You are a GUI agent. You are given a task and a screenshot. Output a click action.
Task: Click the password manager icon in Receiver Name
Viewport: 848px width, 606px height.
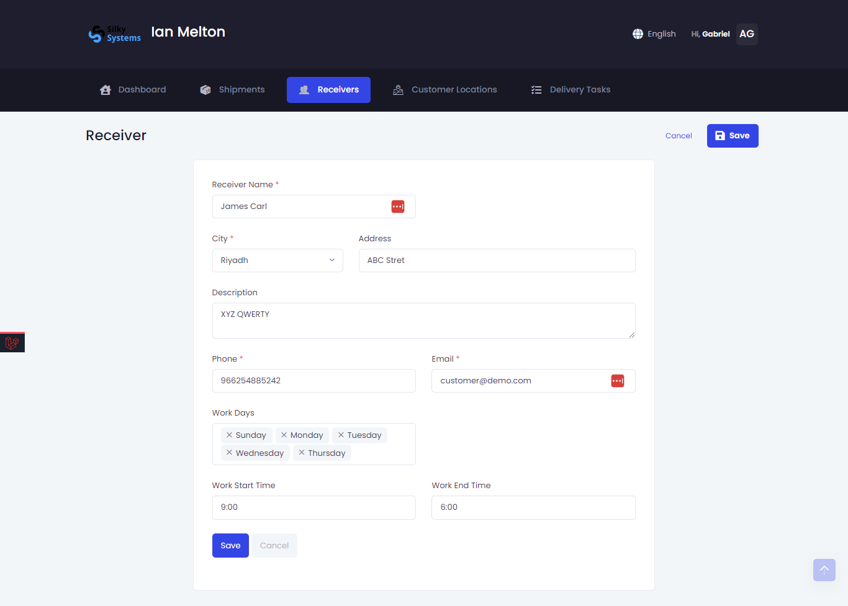coord(398,207)
